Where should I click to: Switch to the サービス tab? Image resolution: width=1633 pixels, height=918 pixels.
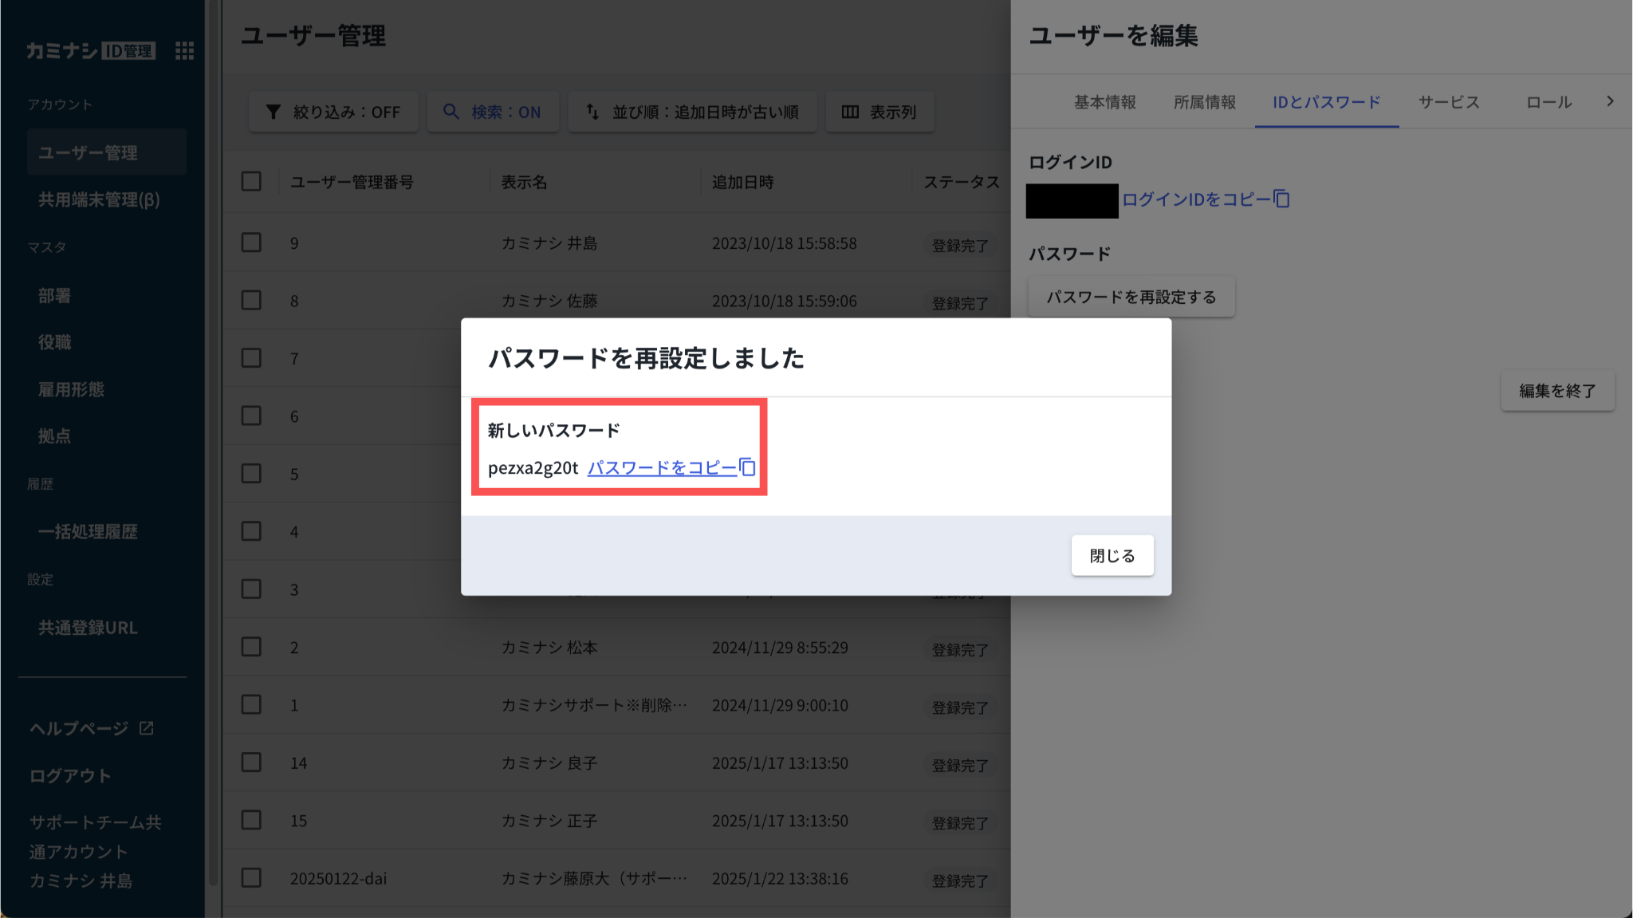[1448, 102]
